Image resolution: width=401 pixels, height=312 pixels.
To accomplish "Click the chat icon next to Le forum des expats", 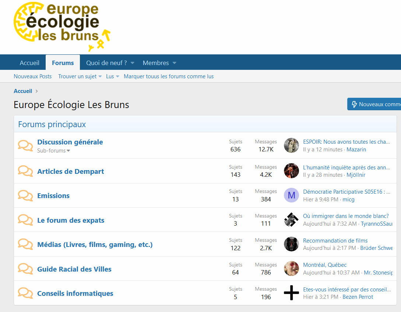I will [x=25, y=220].
